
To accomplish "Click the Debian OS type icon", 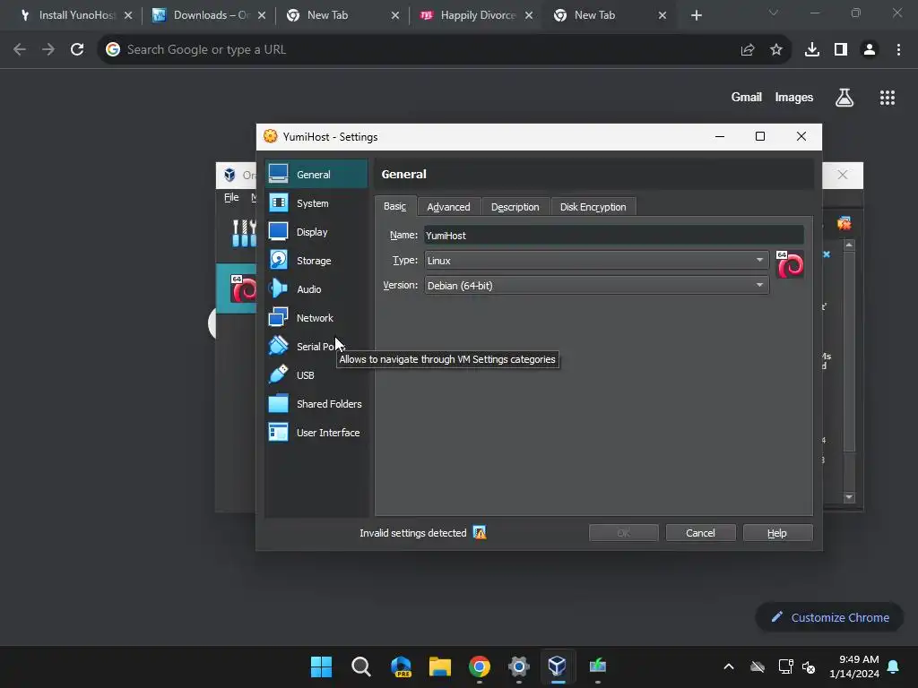I will click(790, 264).
